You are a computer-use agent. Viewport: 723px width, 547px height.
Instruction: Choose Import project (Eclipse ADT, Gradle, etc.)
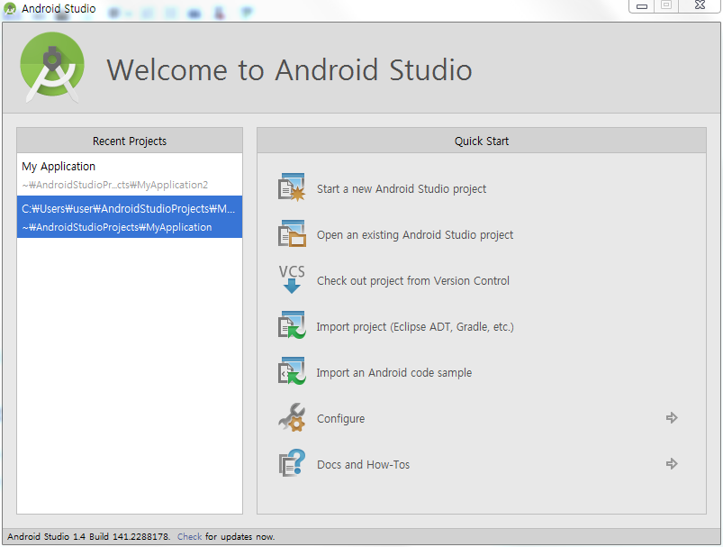[x=414, y=327]
